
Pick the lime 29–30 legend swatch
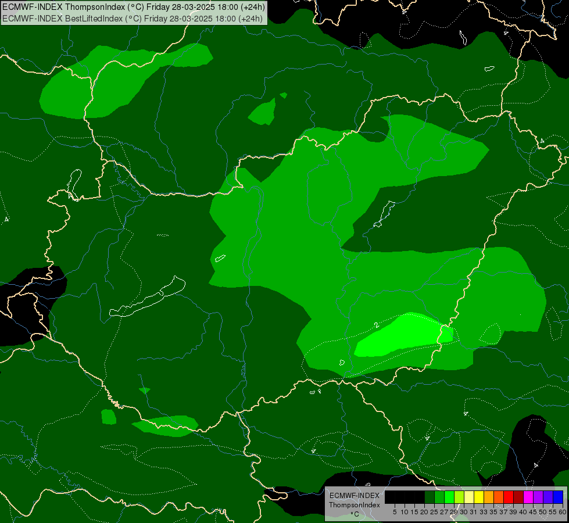coord(459,497)
